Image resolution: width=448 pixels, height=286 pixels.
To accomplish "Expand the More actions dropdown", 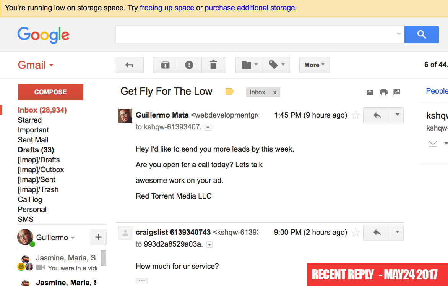I will pos(314,65).
